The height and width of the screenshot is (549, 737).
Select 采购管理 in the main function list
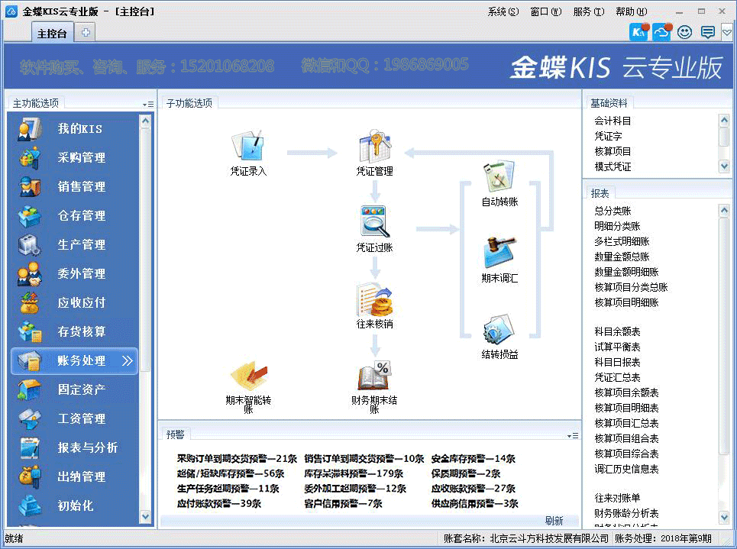pos(81,158)
